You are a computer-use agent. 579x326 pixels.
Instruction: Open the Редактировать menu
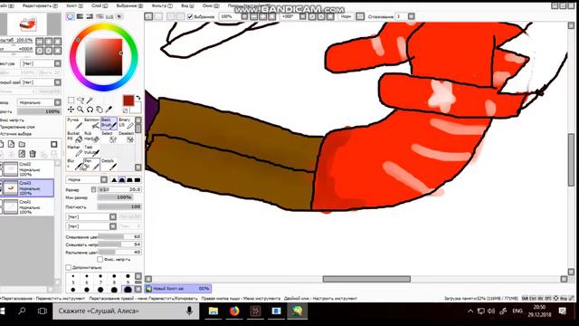40,6
